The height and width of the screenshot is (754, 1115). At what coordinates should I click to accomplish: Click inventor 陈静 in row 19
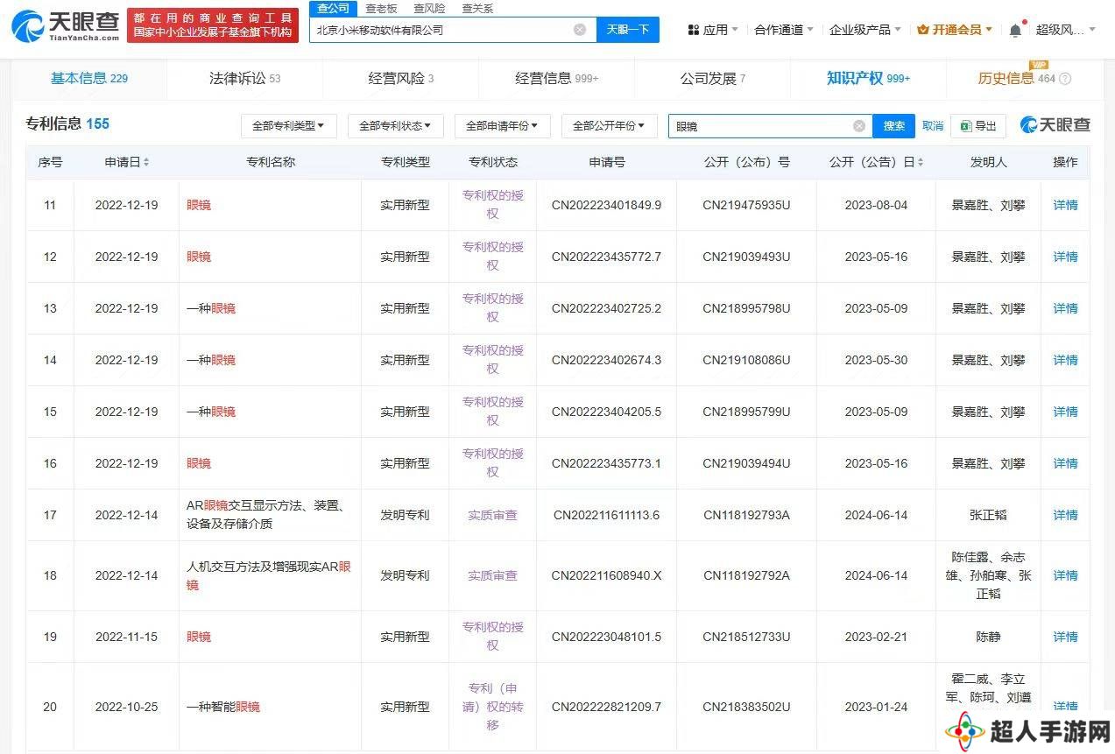[988, 637]
